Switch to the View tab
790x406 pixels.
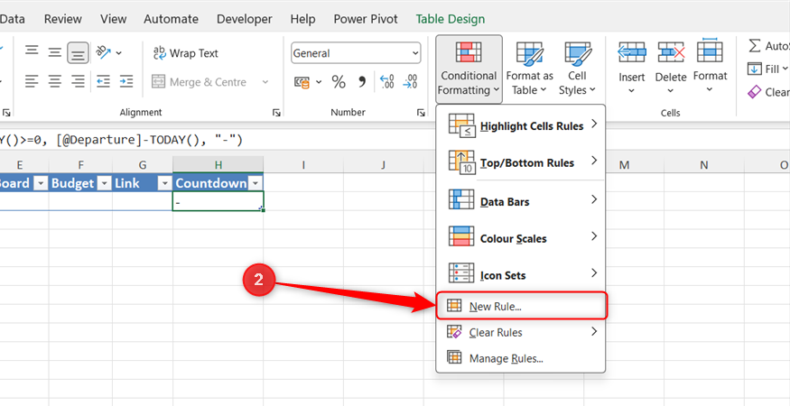114,19
